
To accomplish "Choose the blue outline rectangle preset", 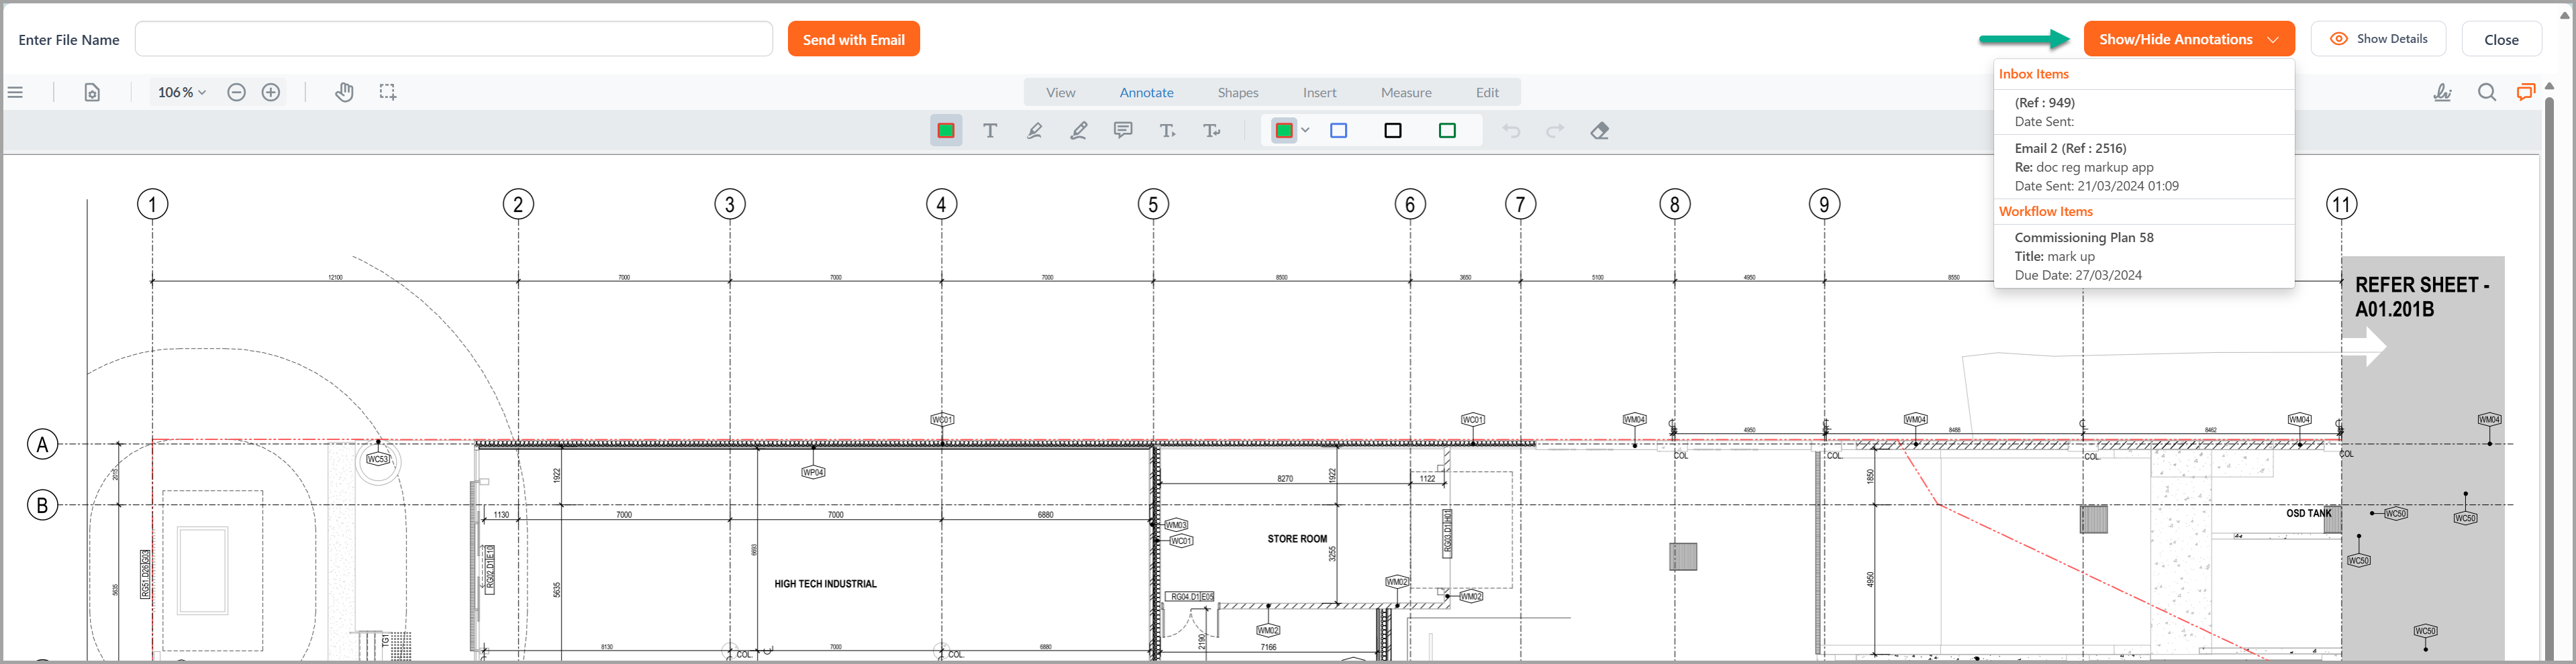I will point(1338,131).
